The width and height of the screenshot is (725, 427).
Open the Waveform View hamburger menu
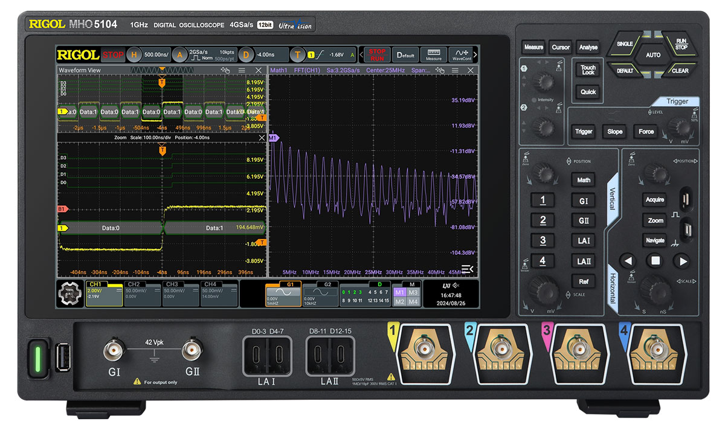click(243, 71)
